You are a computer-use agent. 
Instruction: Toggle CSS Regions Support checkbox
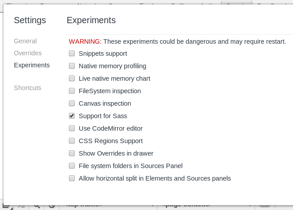[x=72, y=141]
